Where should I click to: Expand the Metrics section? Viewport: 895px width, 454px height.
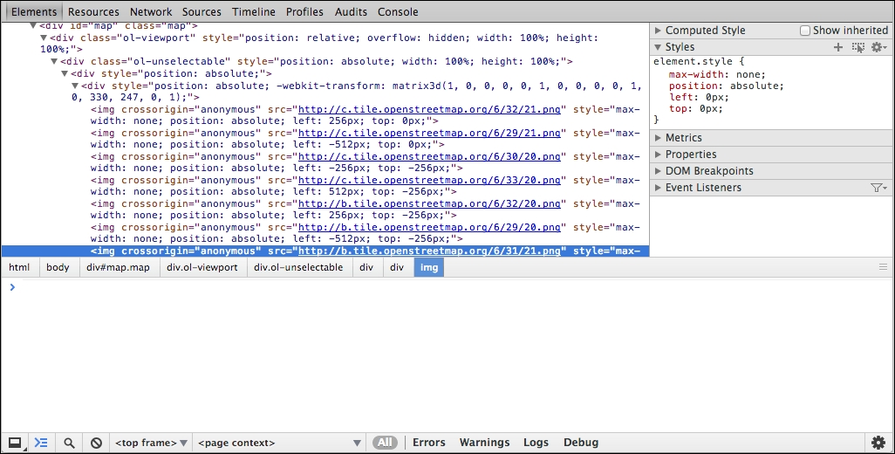tap(658, 138)
